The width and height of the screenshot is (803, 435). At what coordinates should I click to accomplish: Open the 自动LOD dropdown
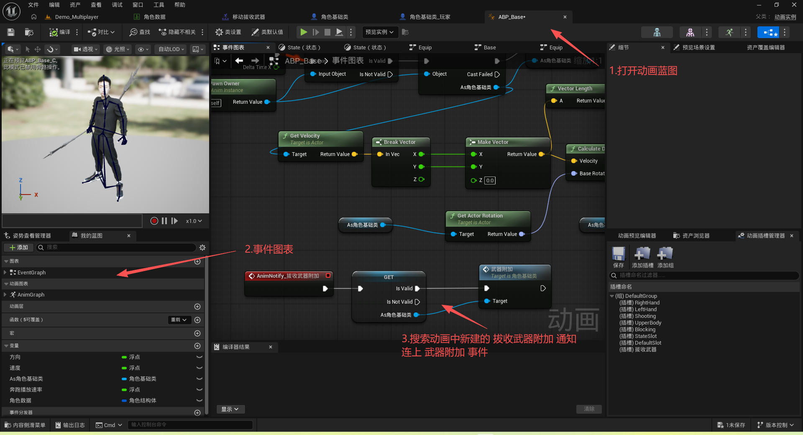point(171,49)
